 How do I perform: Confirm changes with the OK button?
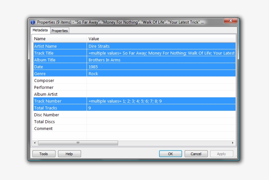[170, 154]
